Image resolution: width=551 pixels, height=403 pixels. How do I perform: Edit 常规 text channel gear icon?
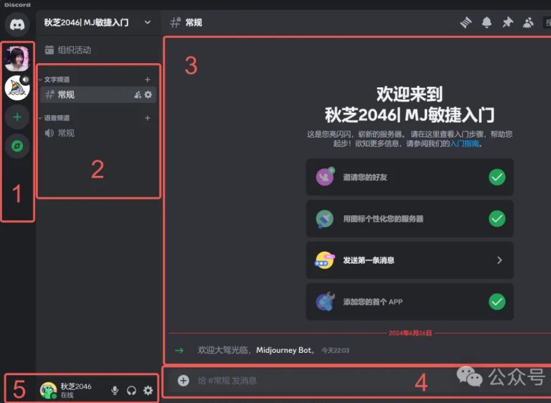pos(148,94)
